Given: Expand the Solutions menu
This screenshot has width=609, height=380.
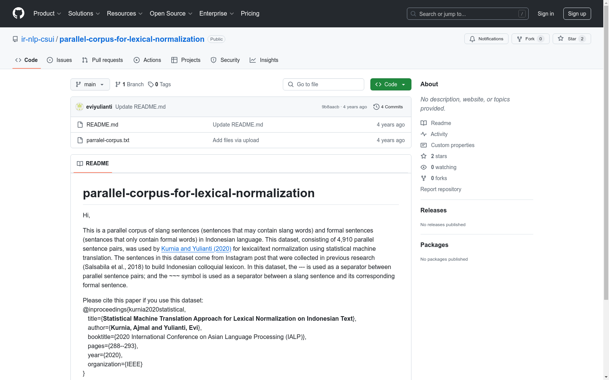Looking at the screenshot, I should point(84,13).
